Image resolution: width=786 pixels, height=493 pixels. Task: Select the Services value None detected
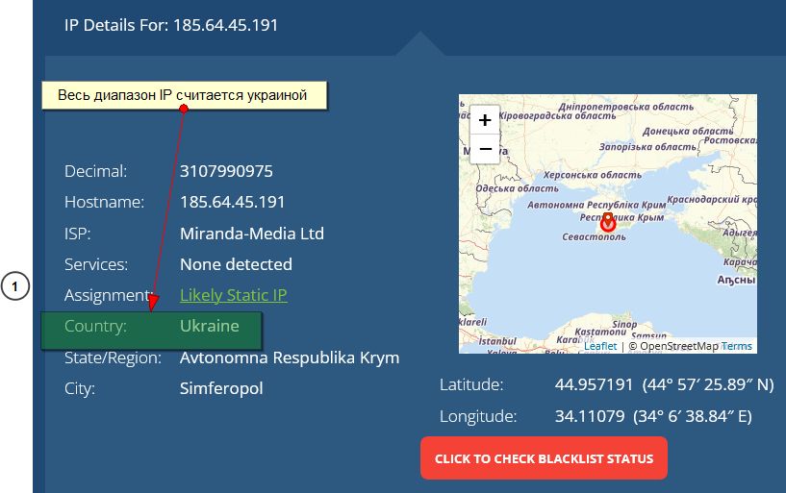[236, 263]
